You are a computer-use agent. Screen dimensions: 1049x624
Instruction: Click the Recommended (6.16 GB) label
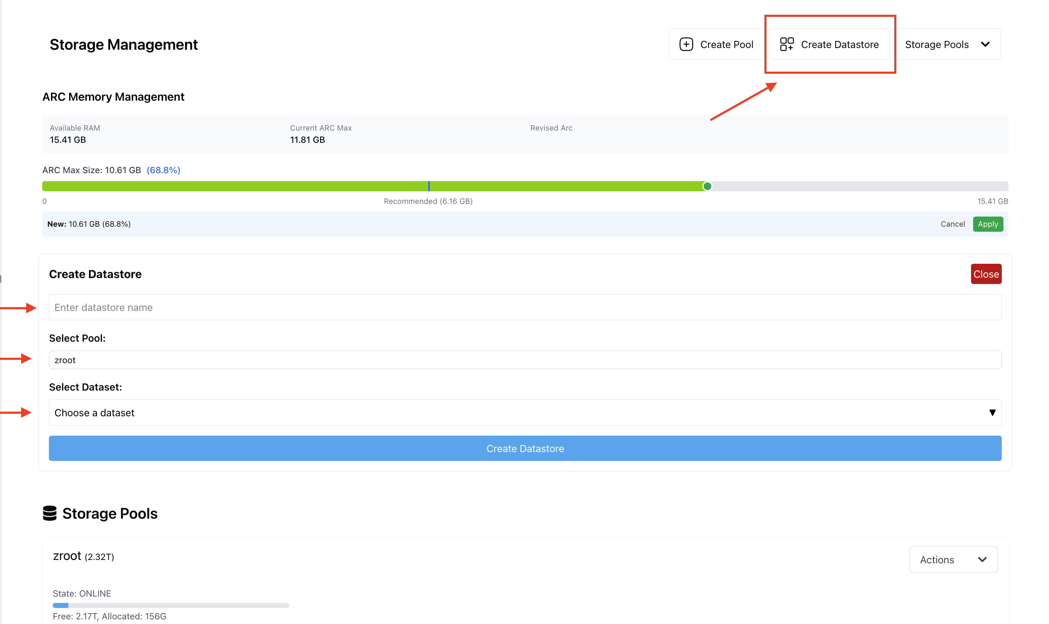[x=428, y=201]
